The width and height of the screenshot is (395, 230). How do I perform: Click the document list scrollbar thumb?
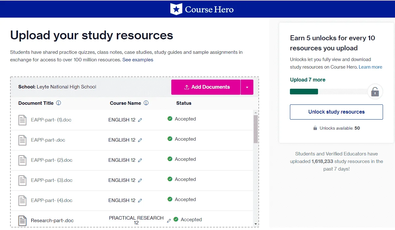pyautogui.click(x=256, y=129)
